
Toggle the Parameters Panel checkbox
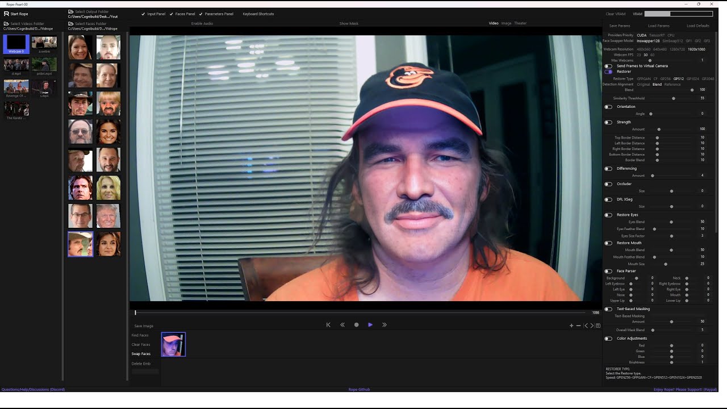click(201, 14)
